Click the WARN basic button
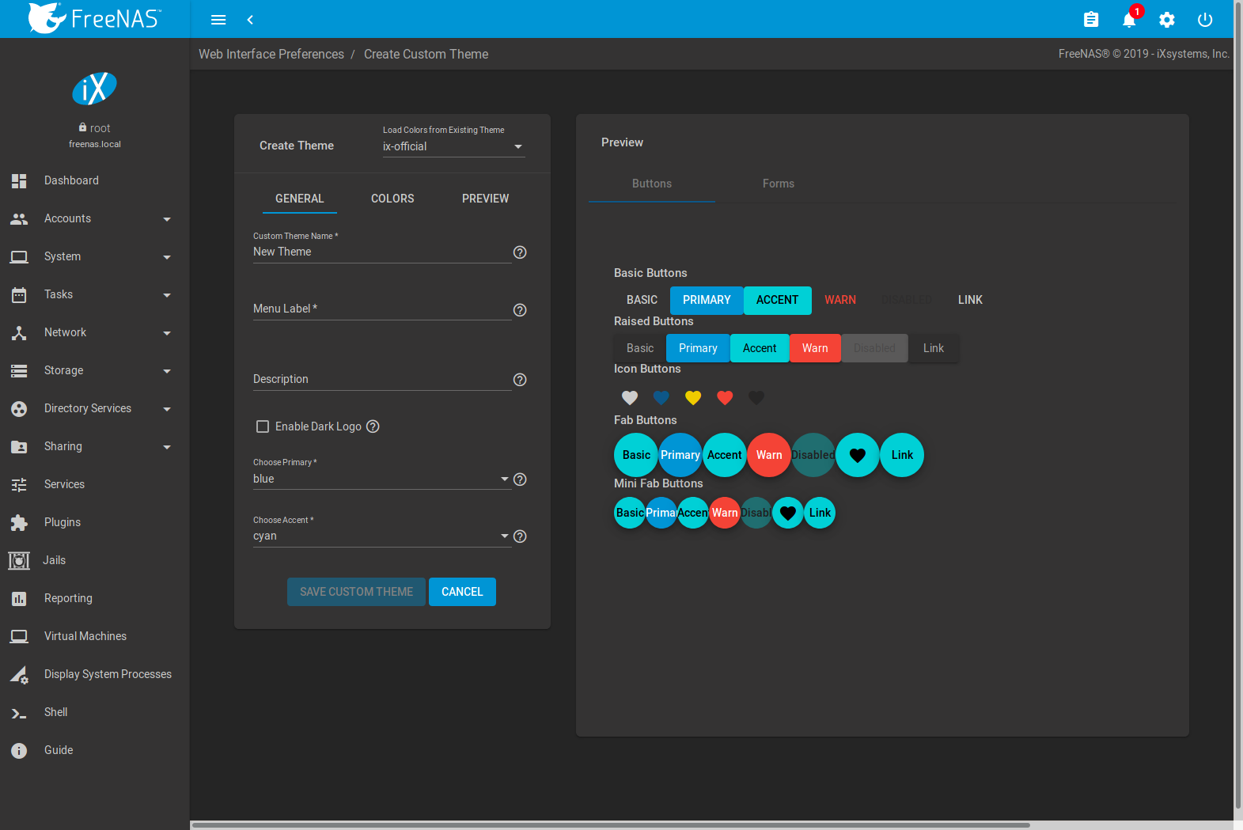The image size is (1243, 830). (x=840, y=300)
